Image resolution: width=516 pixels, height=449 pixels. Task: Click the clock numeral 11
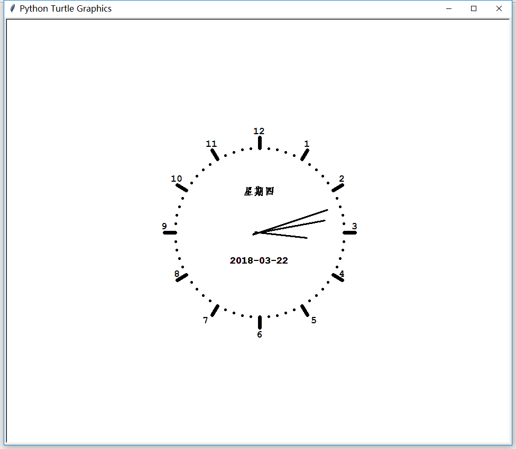click(211, 144)
